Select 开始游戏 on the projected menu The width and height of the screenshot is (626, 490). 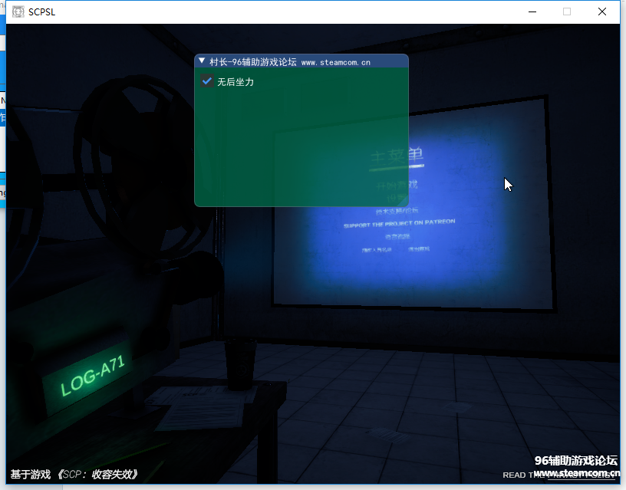point(397,185)
